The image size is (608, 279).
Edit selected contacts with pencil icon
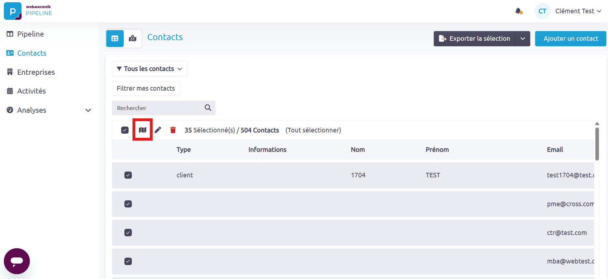click(x=158, y=130)
